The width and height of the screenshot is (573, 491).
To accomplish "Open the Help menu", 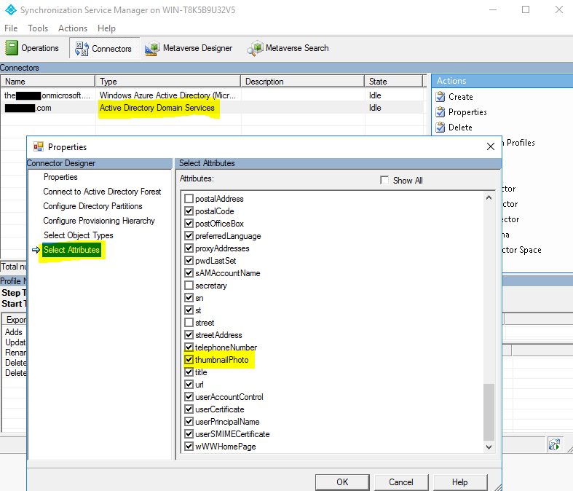I will [106, 28].
